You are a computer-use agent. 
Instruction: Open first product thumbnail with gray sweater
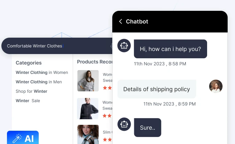88,81
